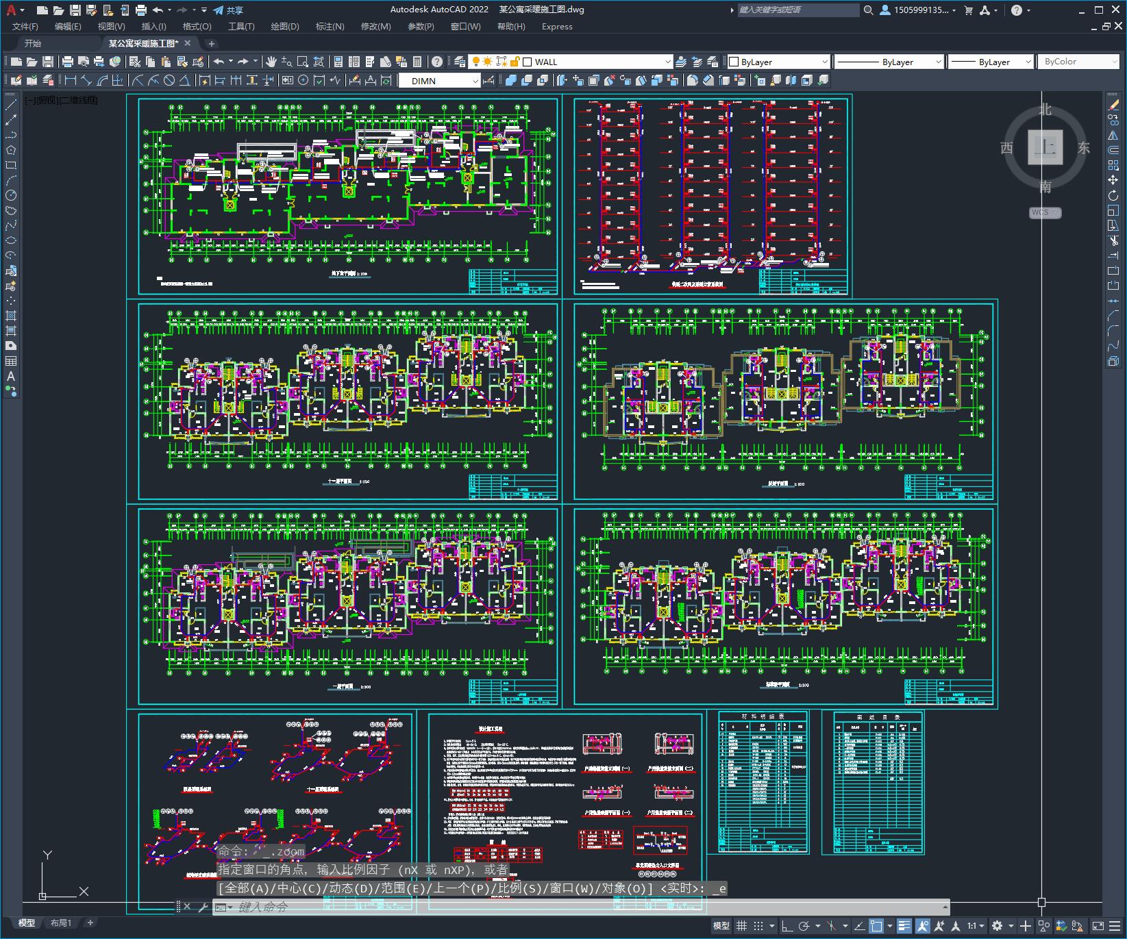Open the ByLayer color control

tap(778, 62)
